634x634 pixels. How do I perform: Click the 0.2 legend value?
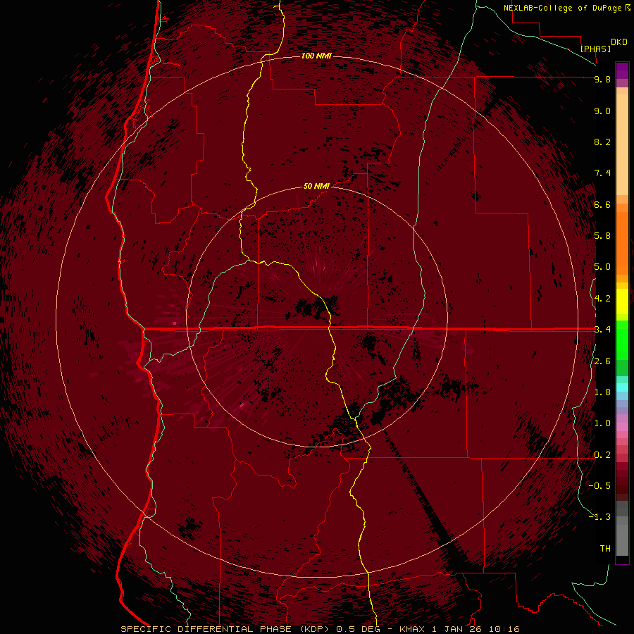pos(602,455)
